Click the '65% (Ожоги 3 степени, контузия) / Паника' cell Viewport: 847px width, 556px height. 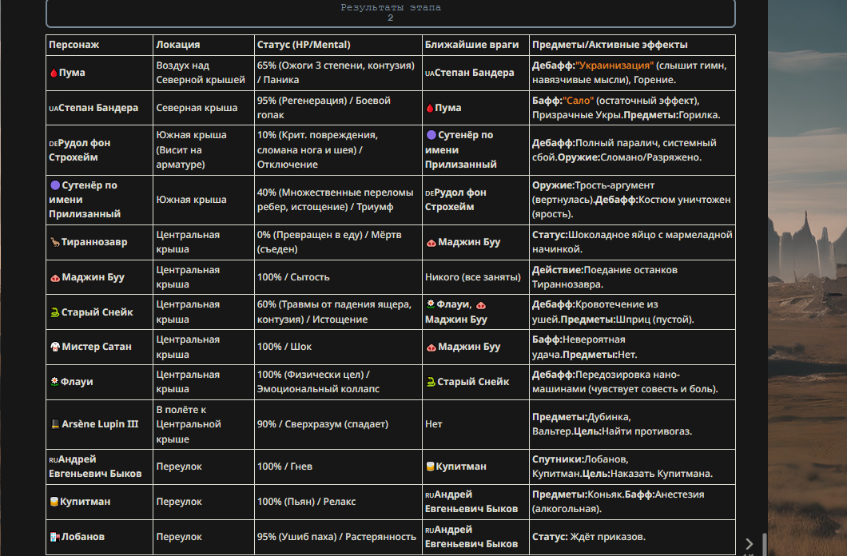coord(338,73)
